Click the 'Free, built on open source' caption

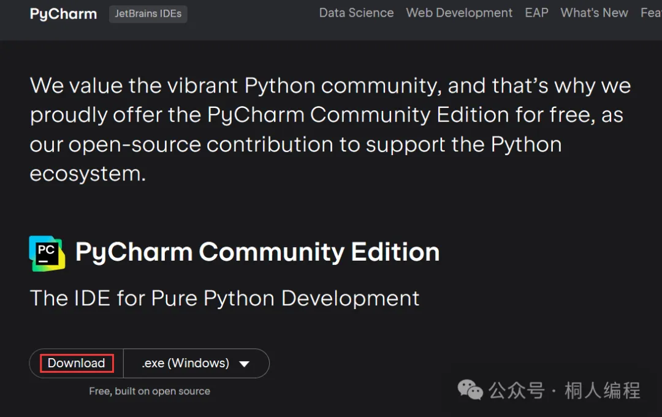click(x=150, y=391)
